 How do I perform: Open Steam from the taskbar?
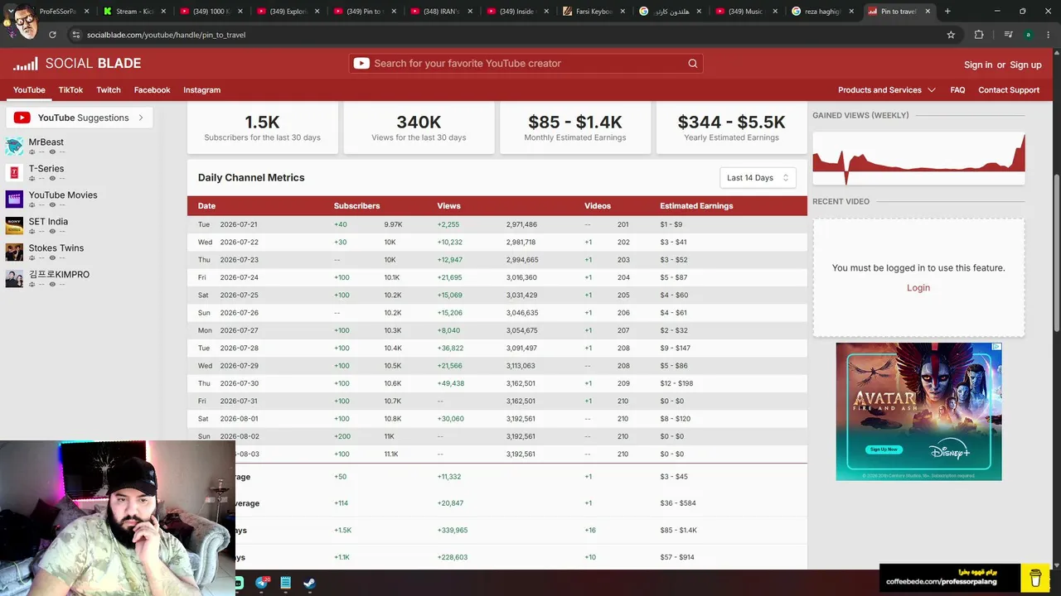[309, 583]
